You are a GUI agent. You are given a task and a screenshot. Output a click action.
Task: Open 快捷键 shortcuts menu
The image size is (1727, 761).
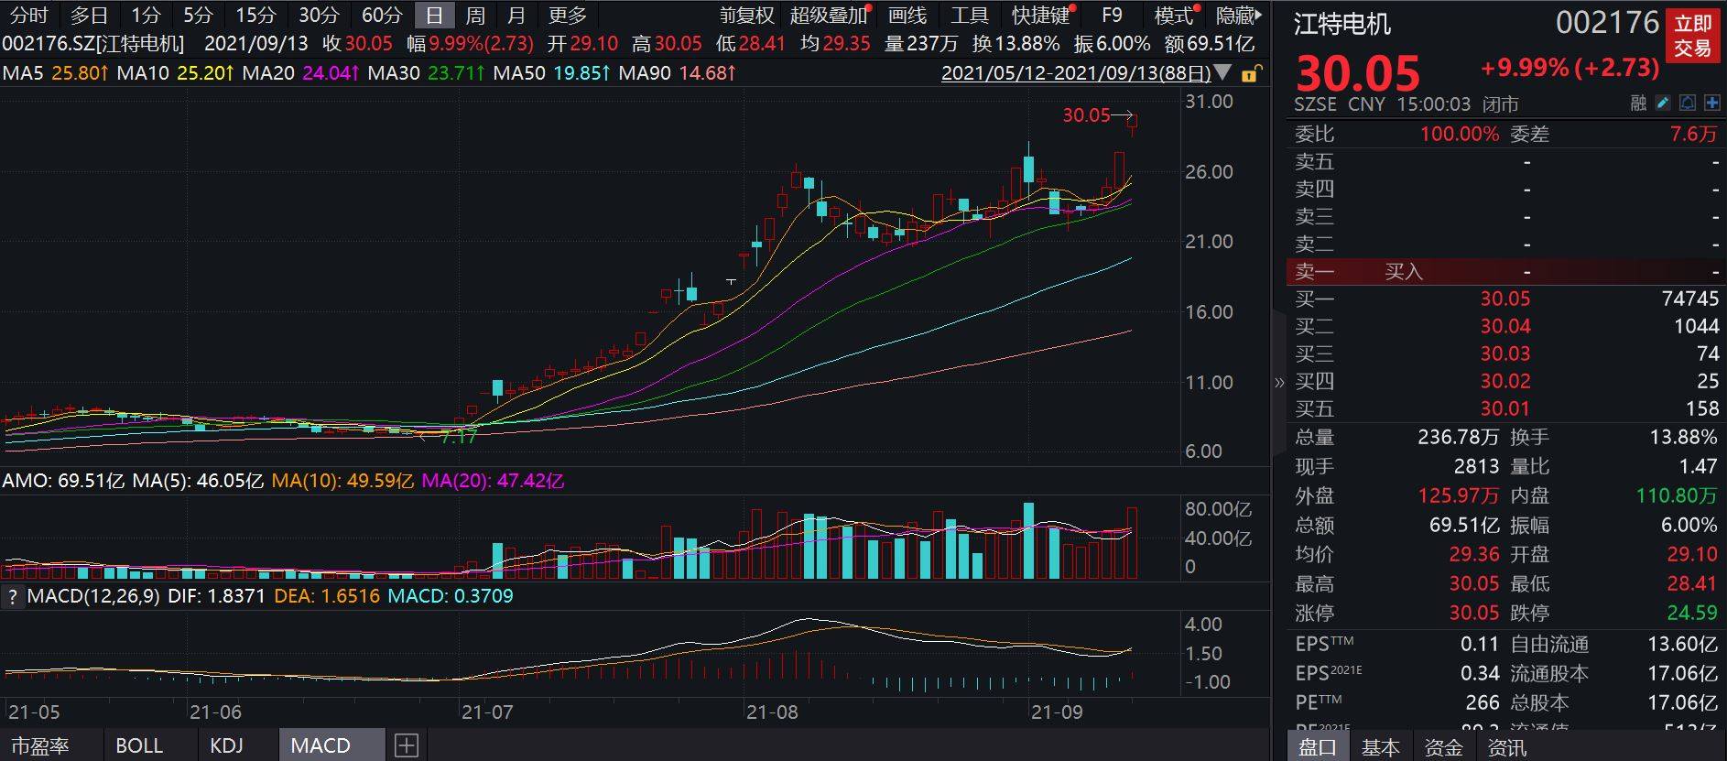pyautogui.click(x=1041, y=16)
